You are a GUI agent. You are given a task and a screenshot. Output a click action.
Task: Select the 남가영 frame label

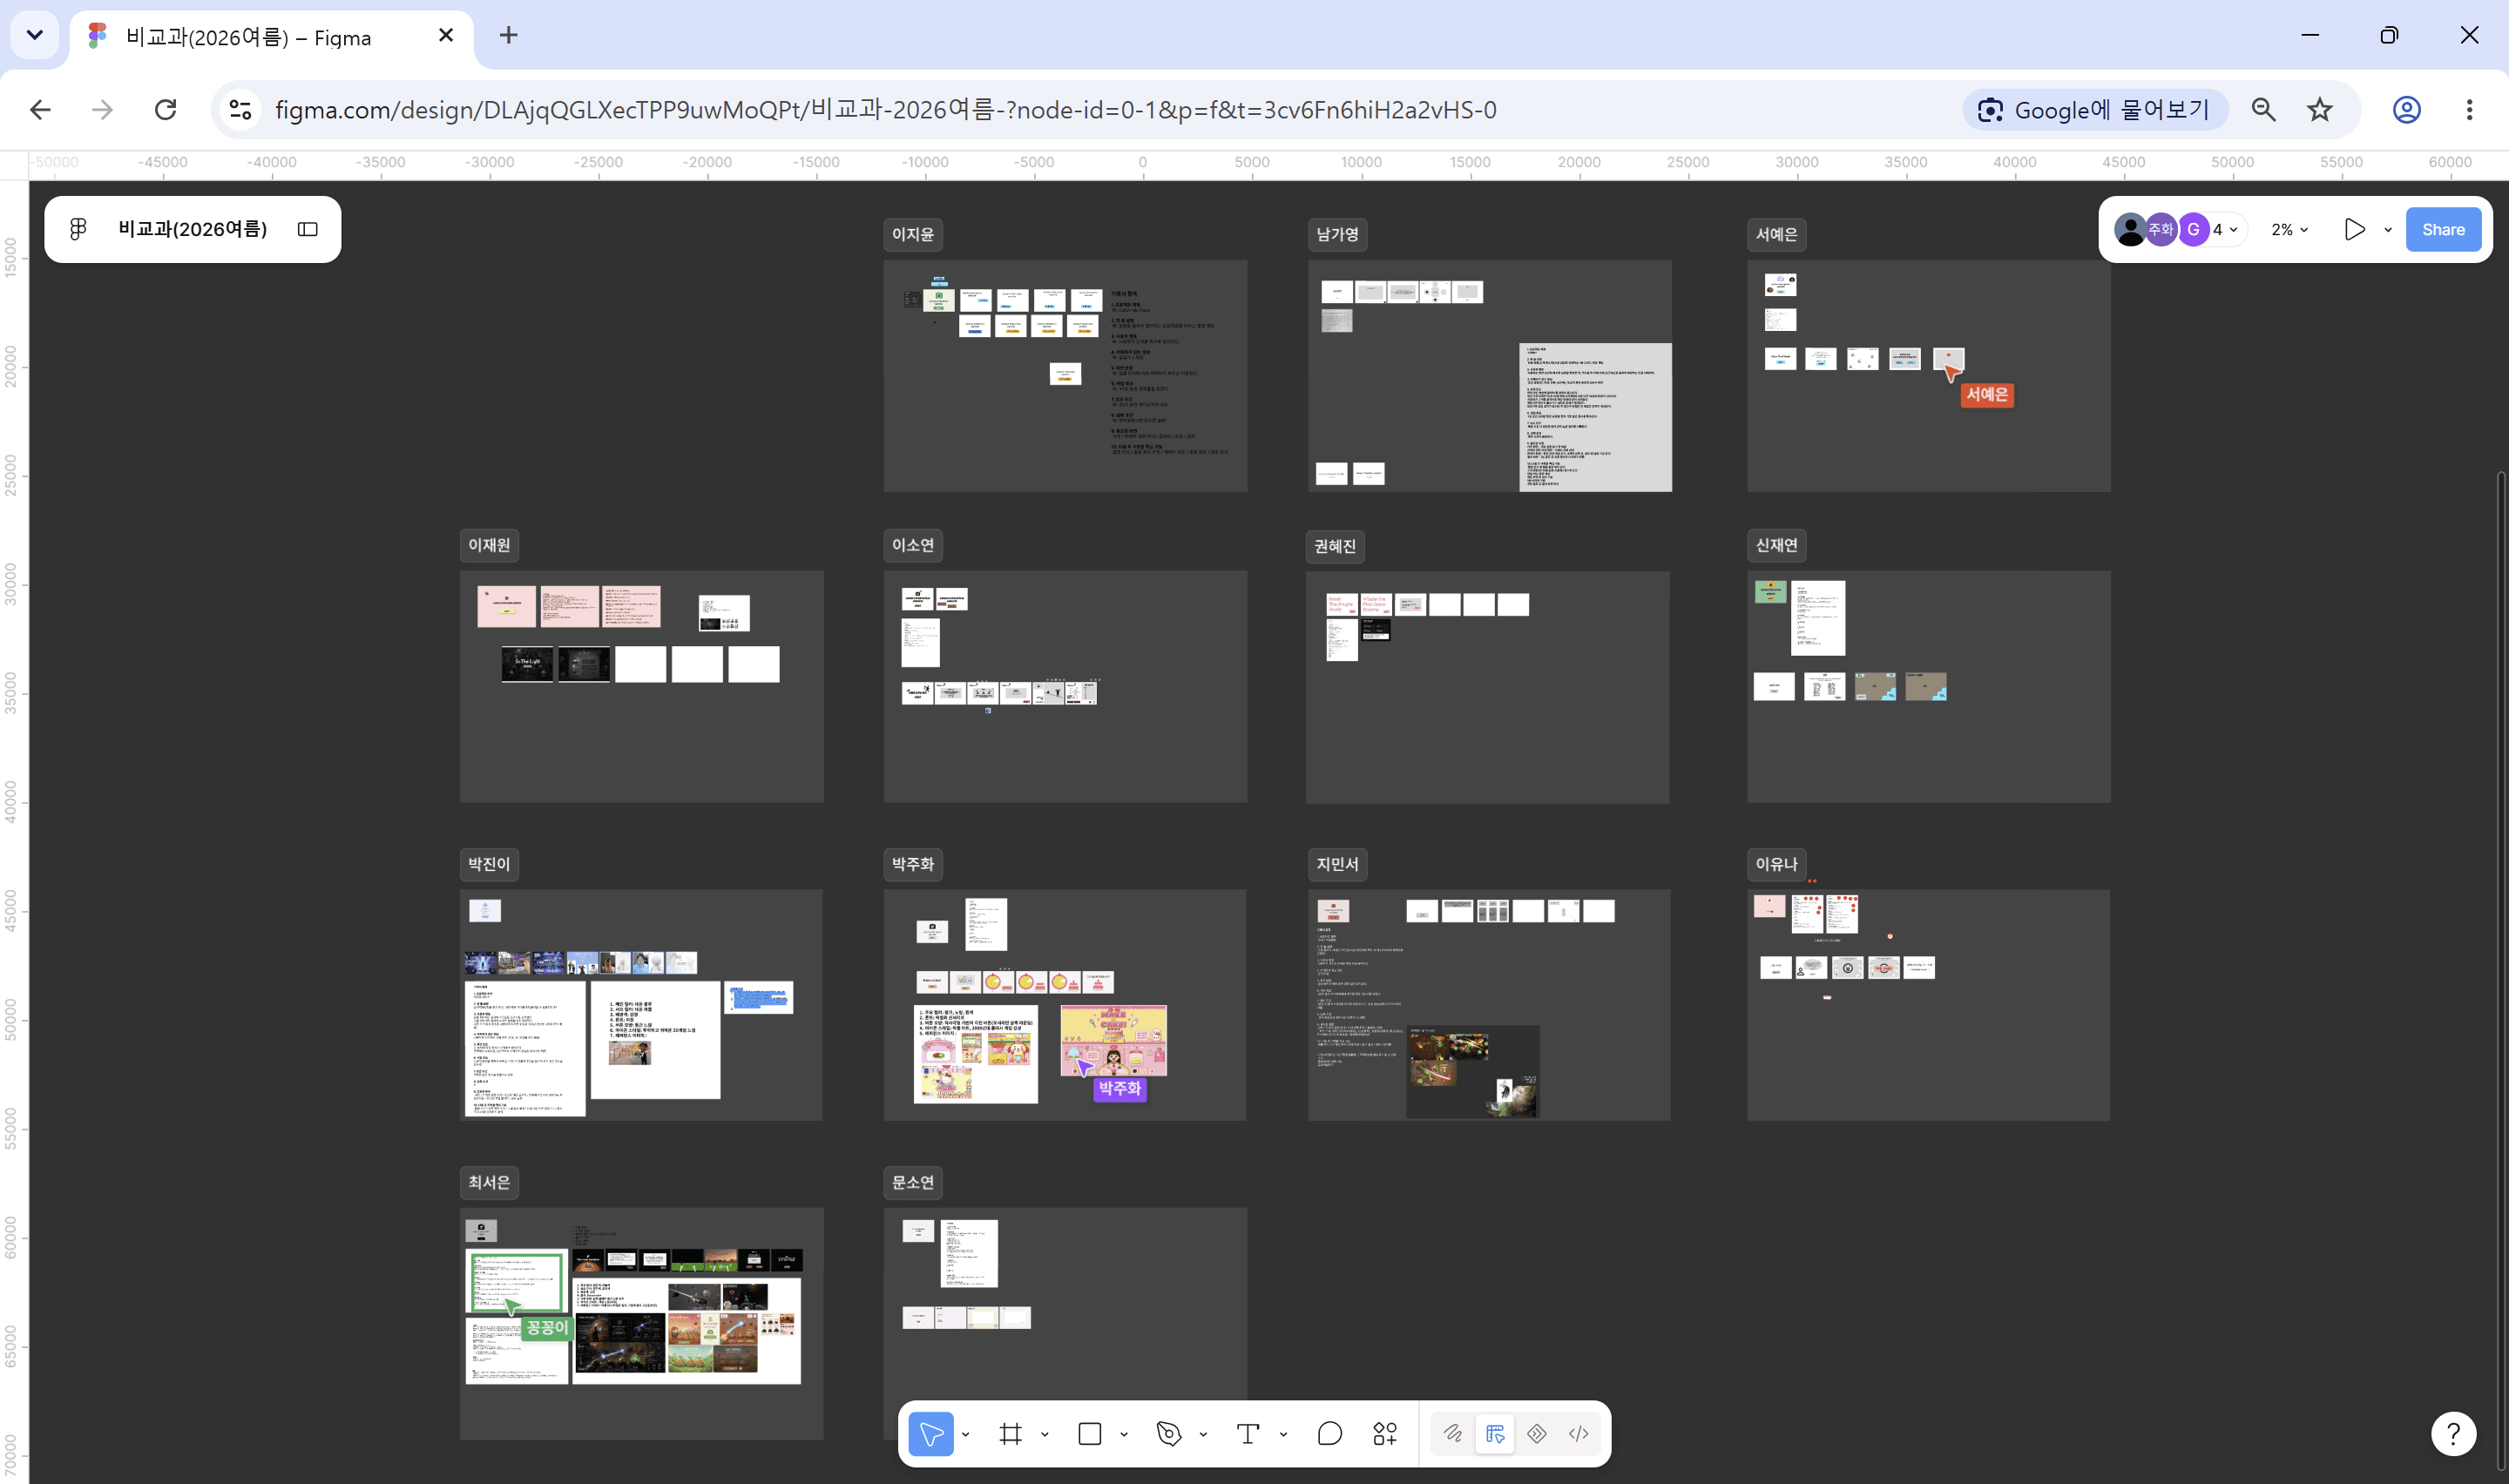(x=1337, y=234)
